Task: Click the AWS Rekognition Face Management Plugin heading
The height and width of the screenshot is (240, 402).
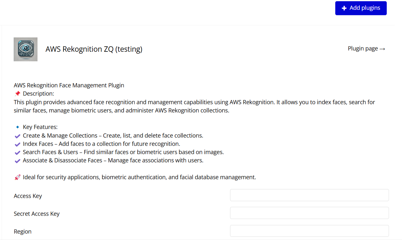Action: coord(69,85)
